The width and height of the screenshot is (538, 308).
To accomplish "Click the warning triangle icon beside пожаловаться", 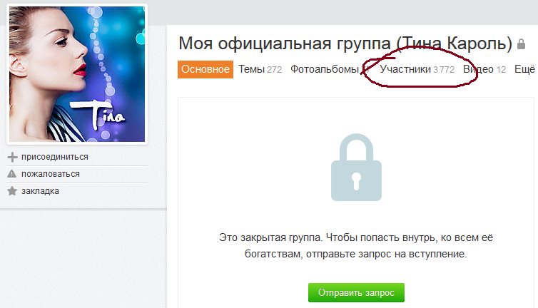I will point(11,174).
